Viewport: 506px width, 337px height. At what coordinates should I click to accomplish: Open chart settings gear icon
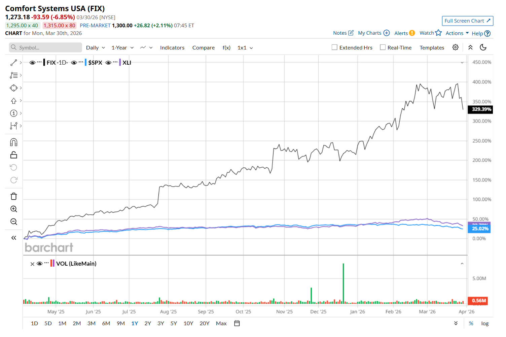coord(455,47)
